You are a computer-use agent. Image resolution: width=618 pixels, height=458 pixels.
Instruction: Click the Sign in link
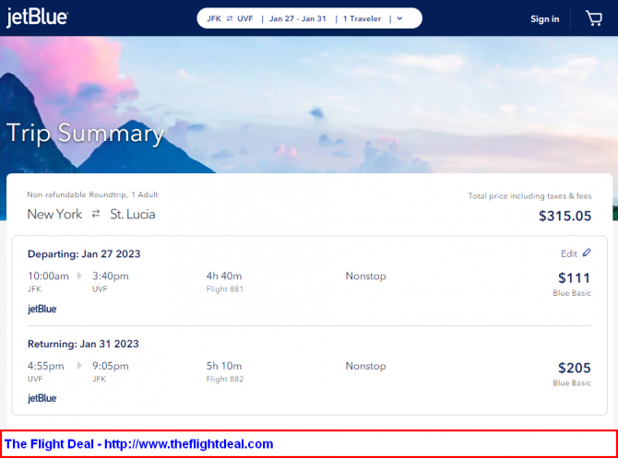pyautogui.click(x=545, y=19)
